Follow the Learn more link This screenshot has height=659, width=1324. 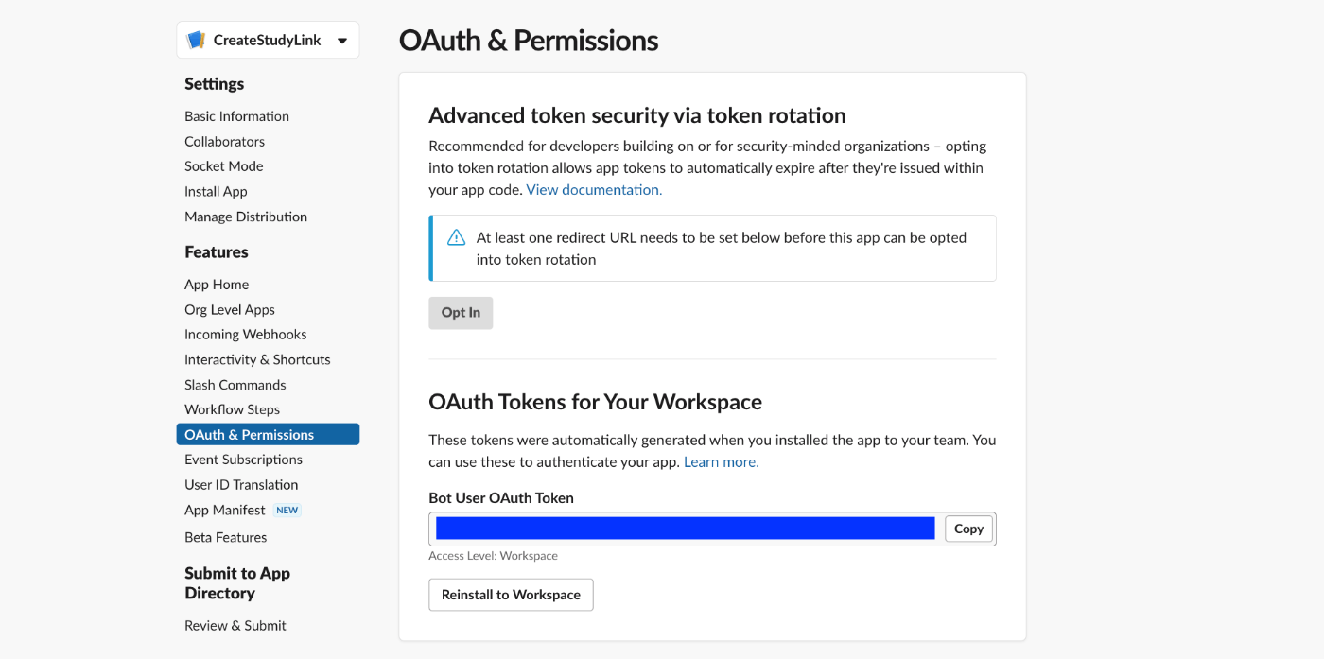pos(721,462)
